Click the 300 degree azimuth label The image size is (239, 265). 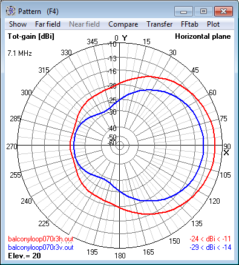(26, 93)
